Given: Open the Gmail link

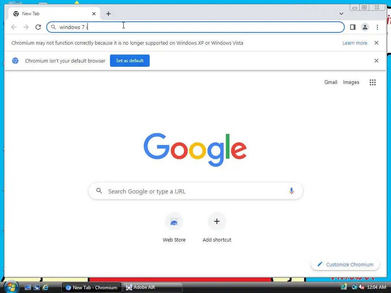Looking at the screenshot, I should [x=331, y=82].
